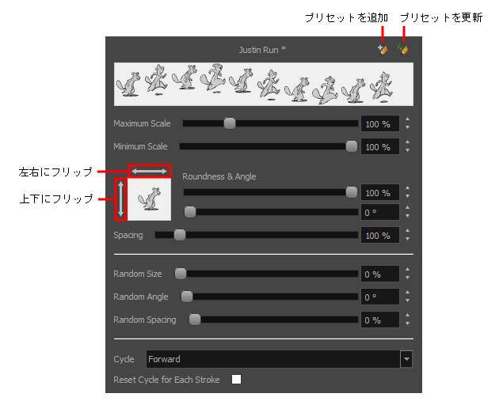Click the Spacing 100 % value field

click(x=380, y=235)
